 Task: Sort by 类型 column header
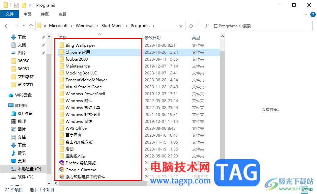click(196, 38)
